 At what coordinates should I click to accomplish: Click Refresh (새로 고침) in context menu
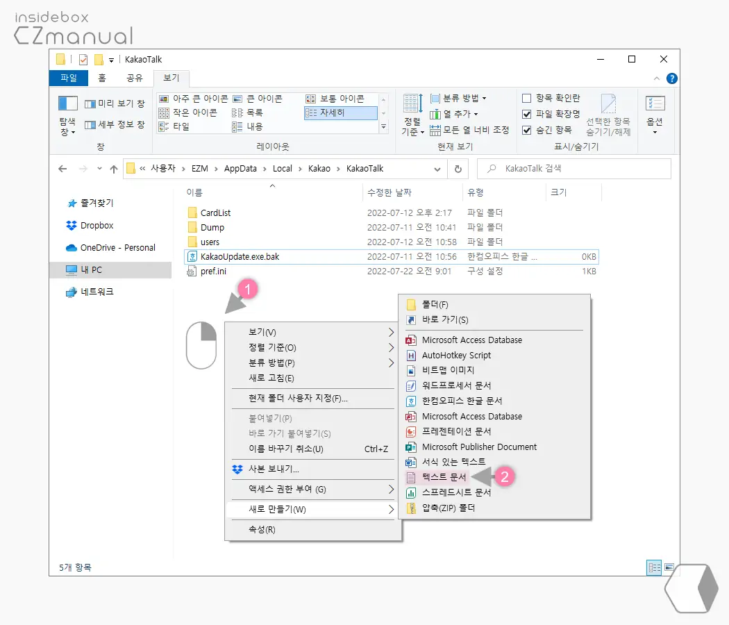[x=313, y=378]
